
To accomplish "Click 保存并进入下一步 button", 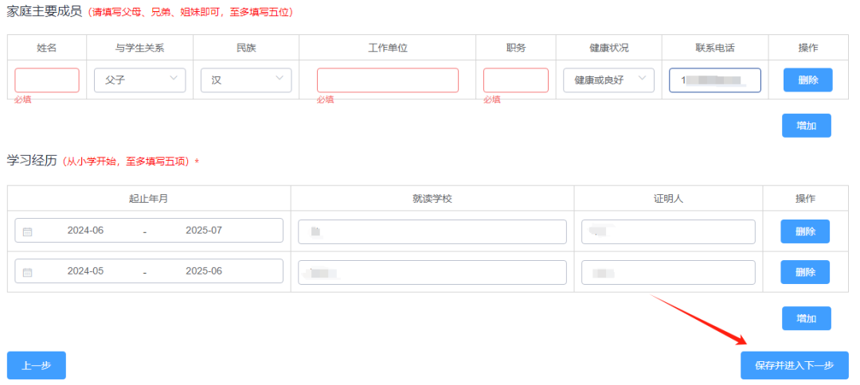I will coord(794,365).
